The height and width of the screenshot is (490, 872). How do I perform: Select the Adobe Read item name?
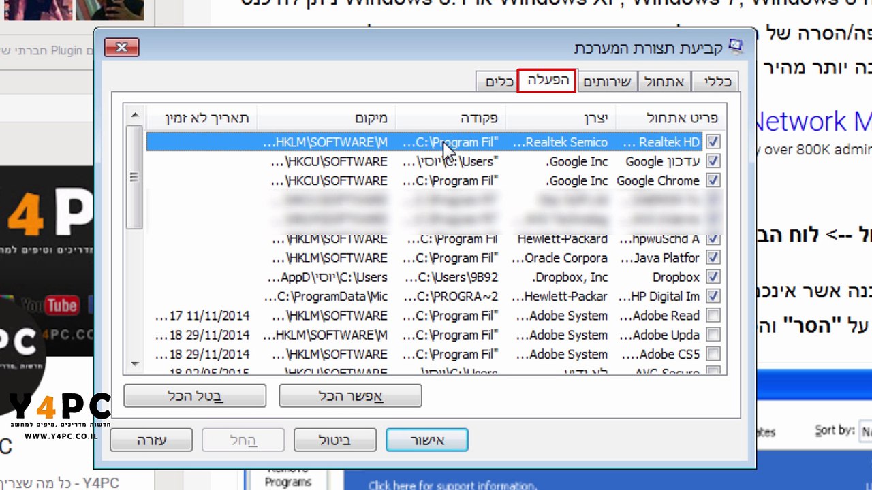click(x=659, y=316)
